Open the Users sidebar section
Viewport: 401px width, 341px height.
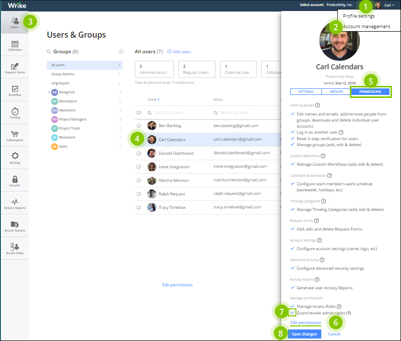tap(15, 23)
